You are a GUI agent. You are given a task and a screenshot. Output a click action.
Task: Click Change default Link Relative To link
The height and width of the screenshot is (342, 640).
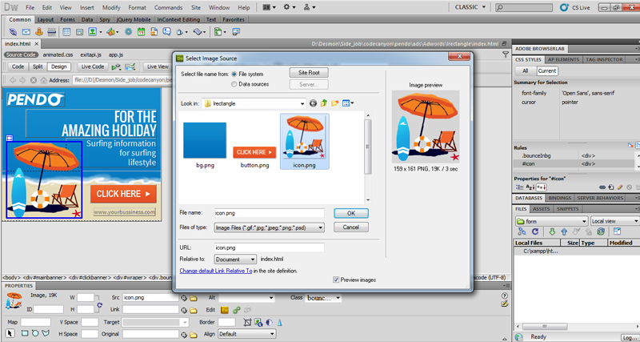click(x=215, y=271)
